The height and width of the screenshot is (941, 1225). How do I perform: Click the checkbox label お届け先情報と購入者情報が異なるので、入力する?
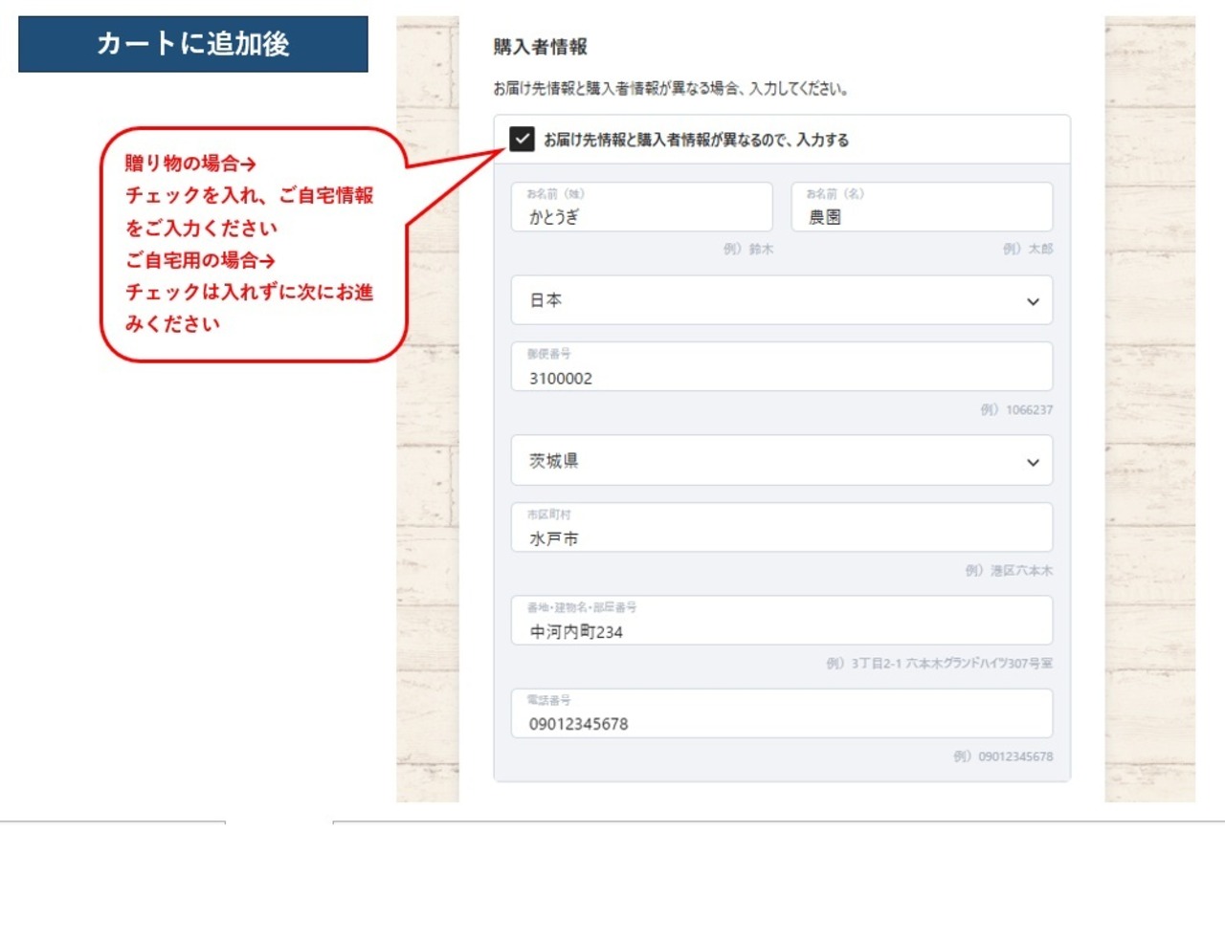point(696,140)
